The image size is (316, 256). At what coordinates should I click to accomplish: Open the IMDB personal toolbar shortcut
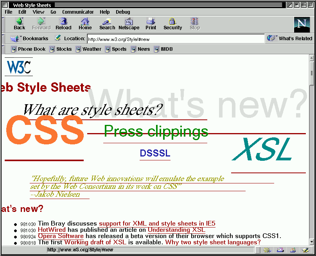pos(163,49)
